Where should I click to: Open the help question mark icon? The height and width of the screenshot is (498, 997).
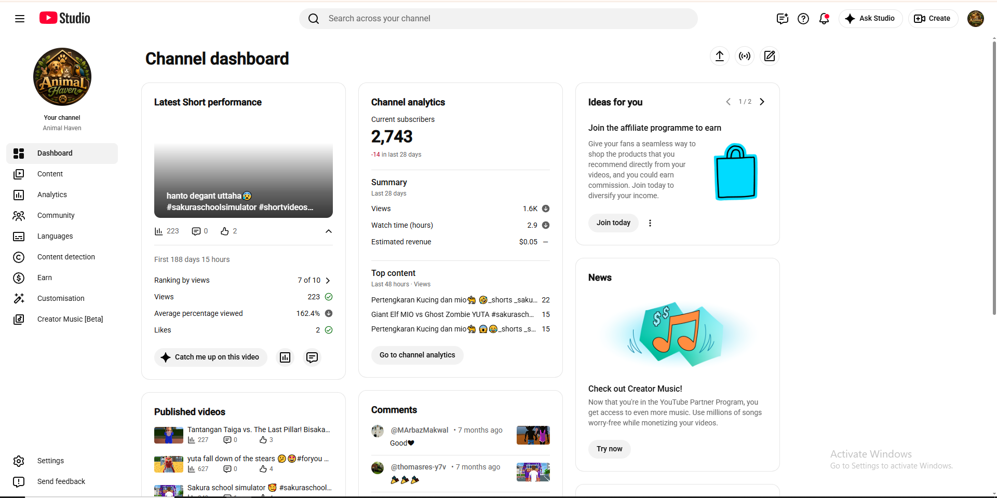click(x=803, y=19)
